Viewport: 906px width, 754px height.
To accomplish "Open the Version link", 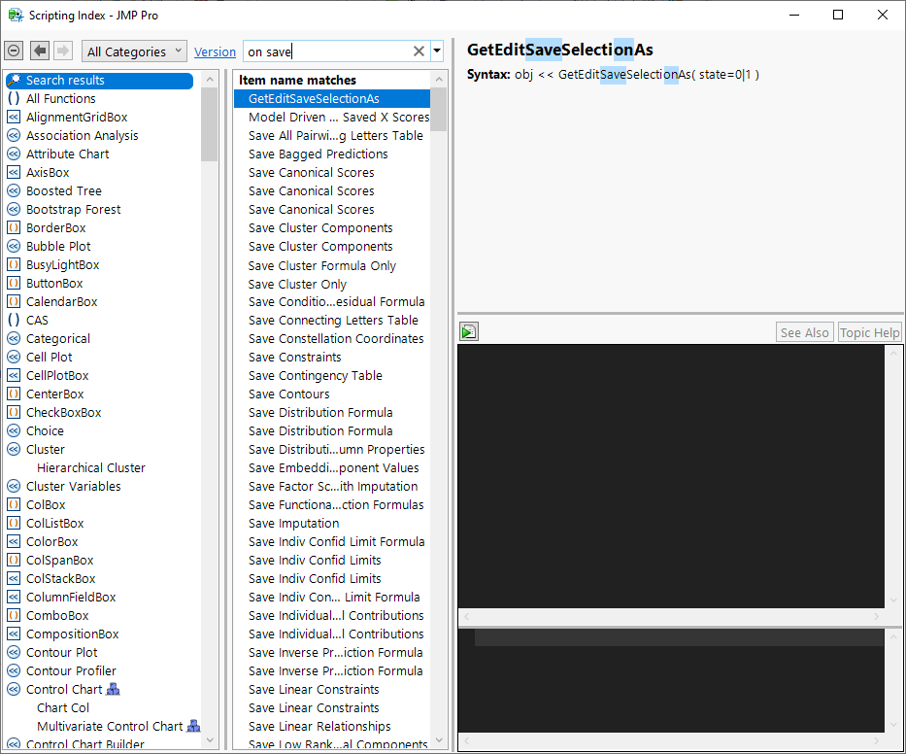I will [215, 52].
